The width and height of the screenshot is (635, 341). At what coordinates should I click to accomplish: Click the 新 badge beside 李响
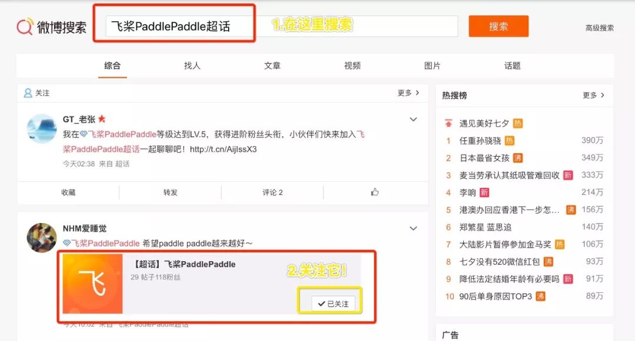[x=484, y=193]
